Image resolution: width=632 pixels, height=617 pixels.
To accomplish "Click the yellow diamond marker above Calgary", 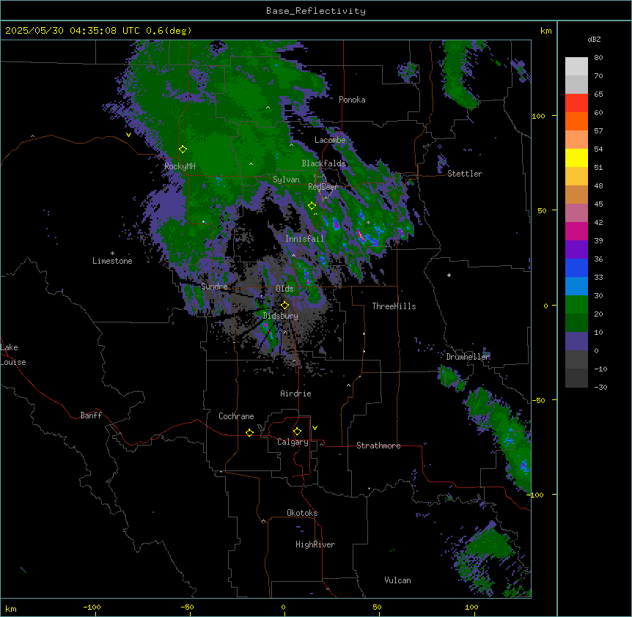I will pyautogui.click(x=297, y=432).
